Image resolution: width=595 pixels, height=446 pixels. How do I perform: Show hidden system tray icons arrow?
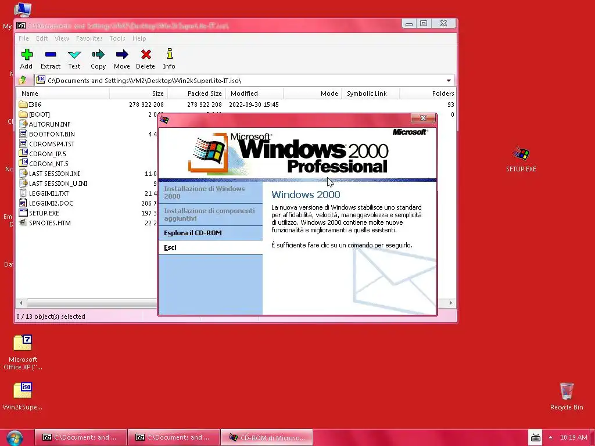[551, 437]
